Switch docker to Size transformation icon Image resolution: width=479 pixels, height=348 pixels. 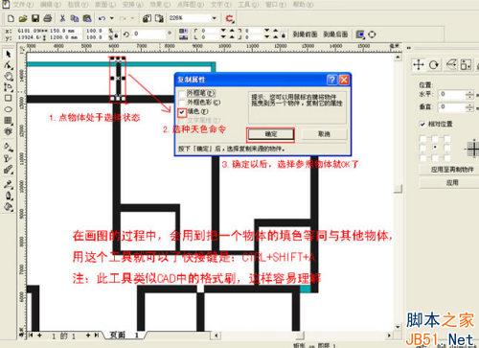466,65
